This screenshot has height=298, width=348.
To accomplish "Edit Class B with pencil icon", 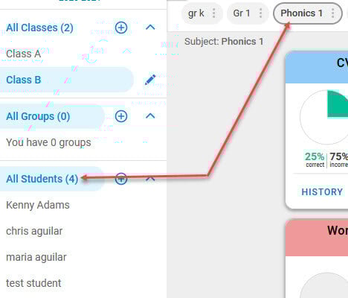I will [150, 80].
